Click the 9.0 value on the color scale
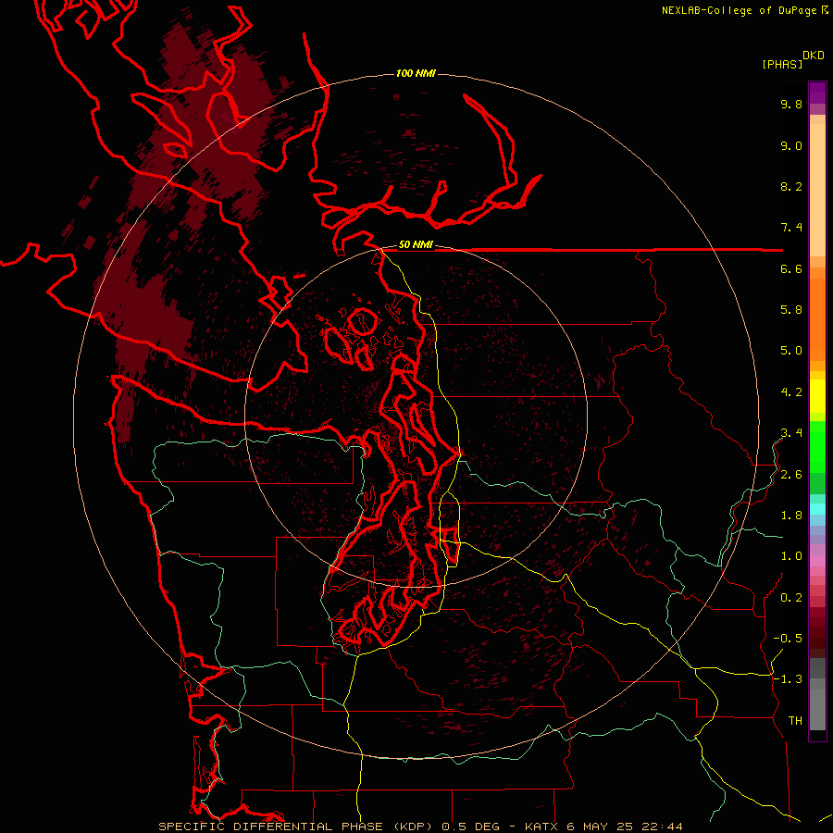The height and width of the screenshot is (833, 833). point(791,146)
